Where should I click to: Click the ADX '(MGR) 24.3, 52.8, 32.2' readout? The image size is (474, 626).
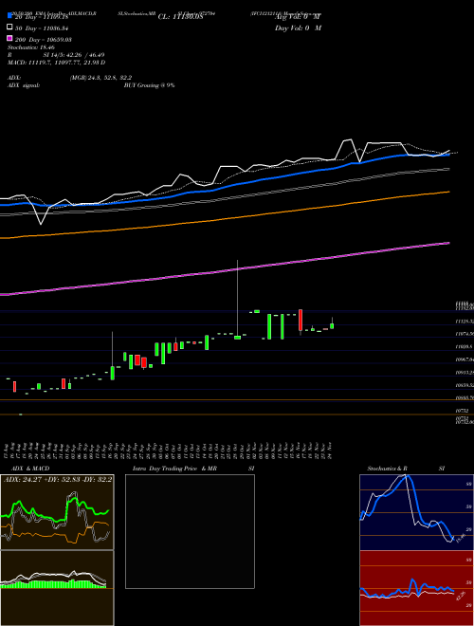tap(100, 78)
